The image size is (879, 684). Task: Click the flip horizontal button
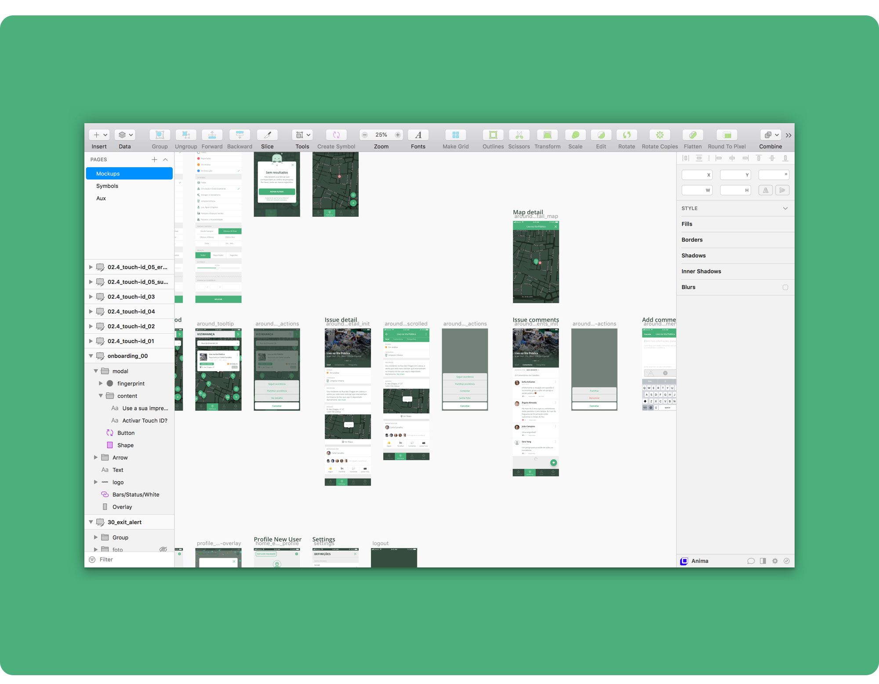[x=766, y=190]
